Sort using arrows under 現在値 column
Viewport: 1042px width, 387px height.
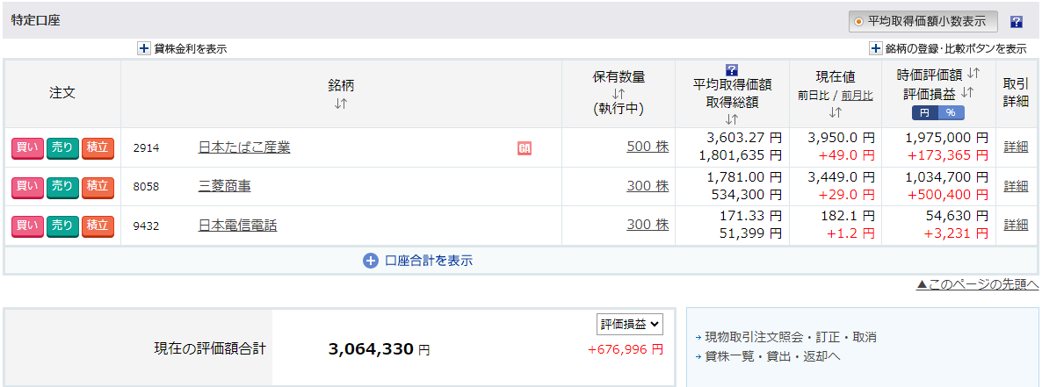coord(836,113)
